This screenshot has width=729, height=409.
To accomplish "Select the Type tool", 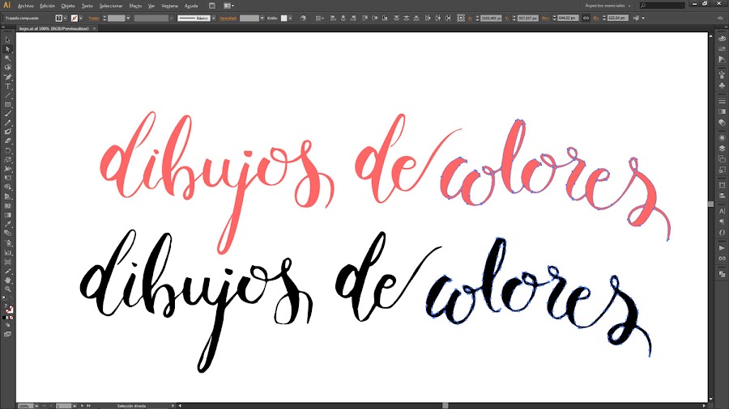I will tap(7, 86).
